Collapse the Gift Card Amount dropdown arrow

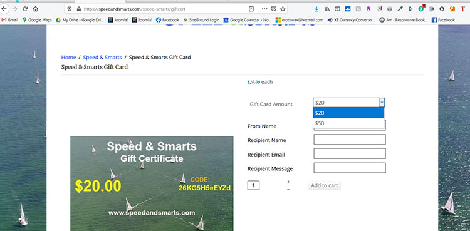(382, 103)
